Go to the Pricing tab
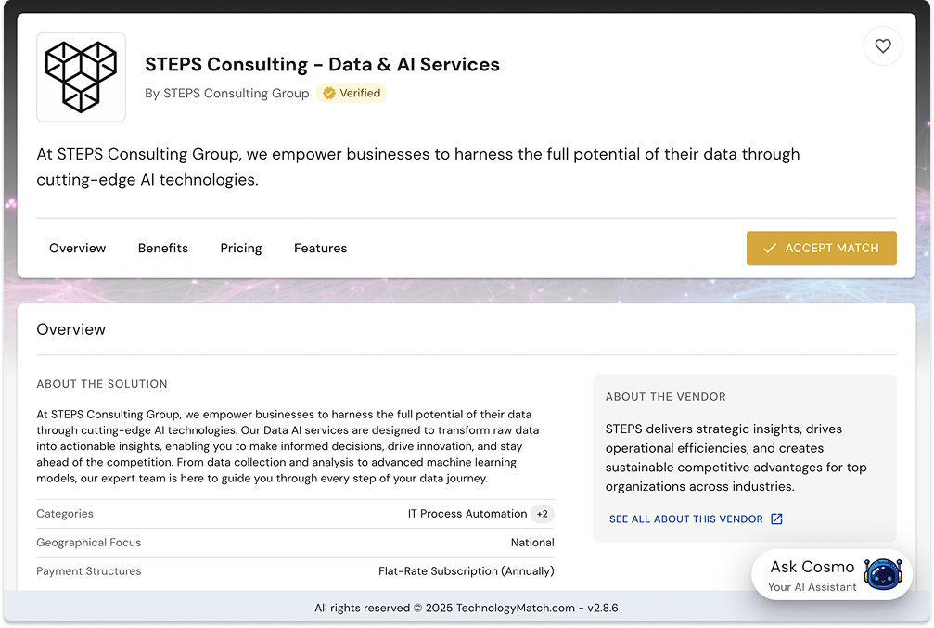The height and width of the screenshot is (628, 934). [x=241, y=248]
